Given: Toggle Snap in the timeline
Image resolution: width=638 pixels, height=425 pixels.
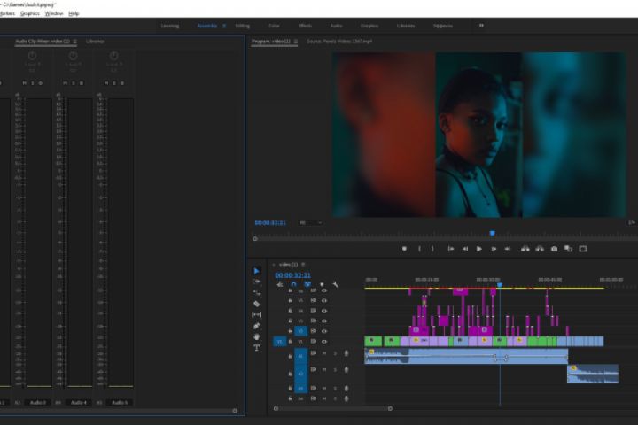Looking at the screenshot, I should [293, 284].
